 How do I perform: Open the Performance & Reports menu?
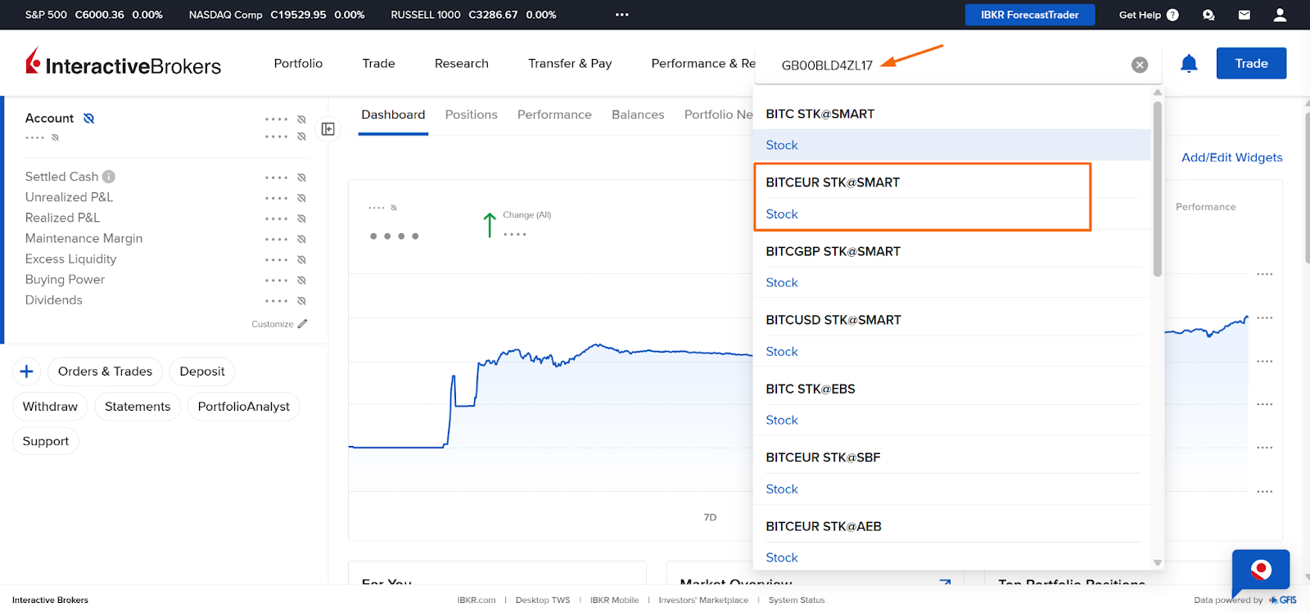[702, 63]
